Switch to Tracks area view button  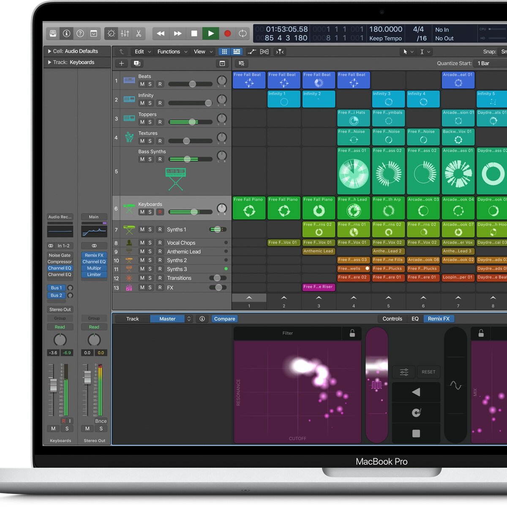click(x=237, y=52)
